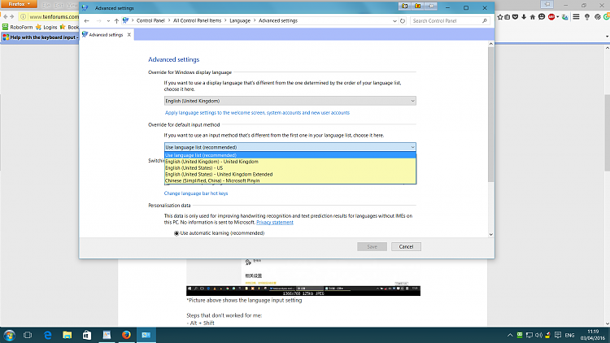Click the ENG input indicator in tray
Viewport: 610px width, 343px height.
click(569, 335)
